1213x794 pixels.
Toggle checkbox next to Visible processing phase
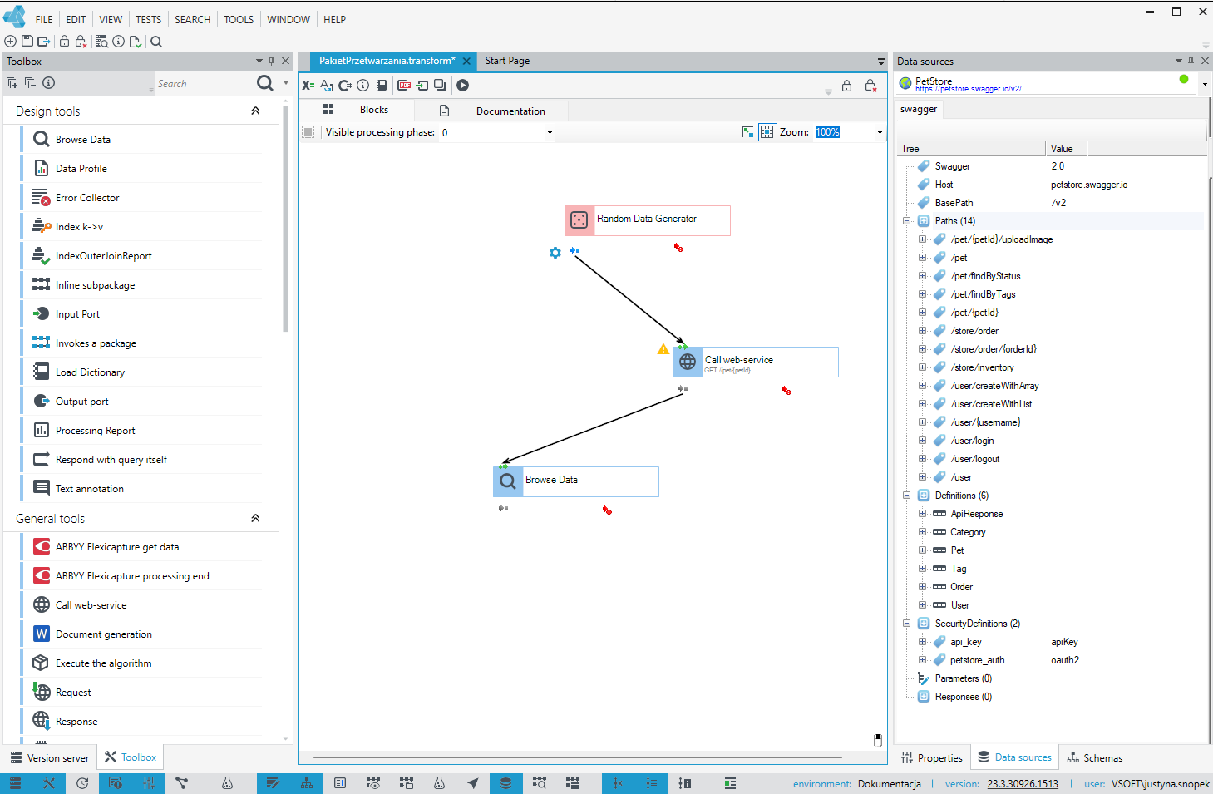point(308,132)
